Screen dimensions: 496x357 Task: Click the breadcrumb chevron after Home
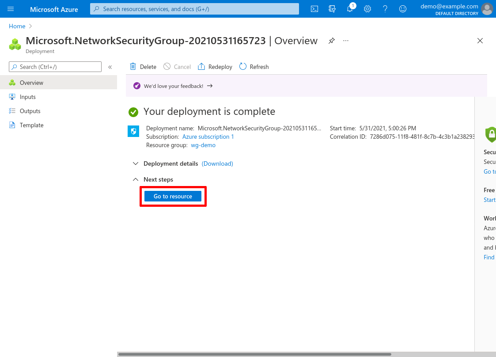point(30,26)
